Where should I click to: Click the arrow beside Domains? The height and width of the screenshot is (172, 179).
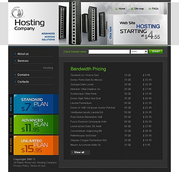(x=15, y=75)
